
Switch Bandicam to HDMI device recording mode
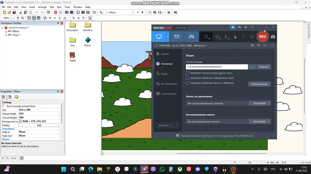point(177,36)
